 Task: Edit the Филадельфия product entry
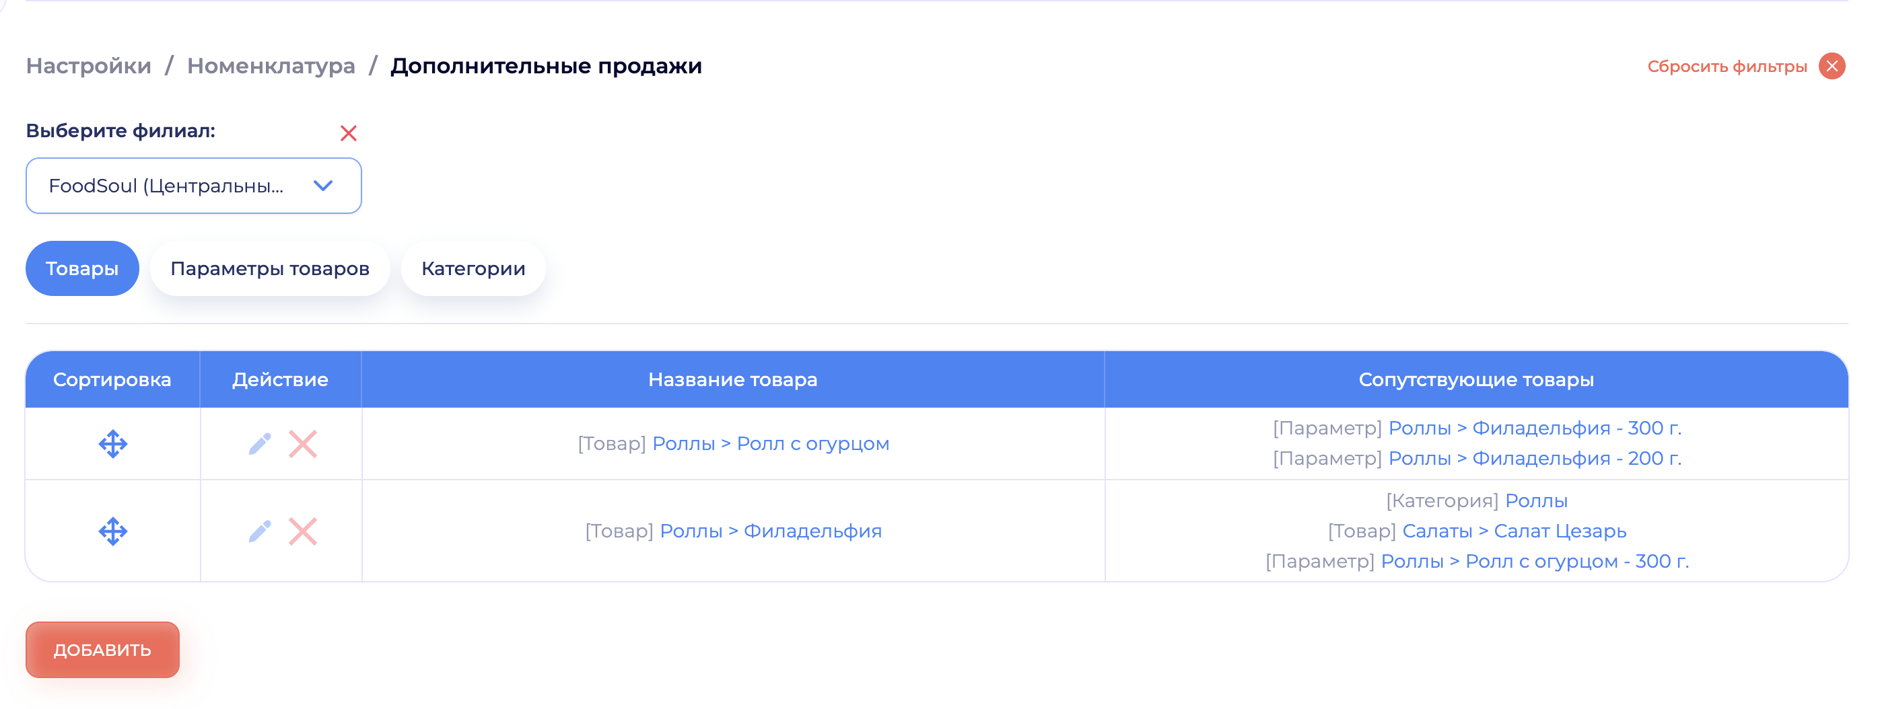point(260,531)
